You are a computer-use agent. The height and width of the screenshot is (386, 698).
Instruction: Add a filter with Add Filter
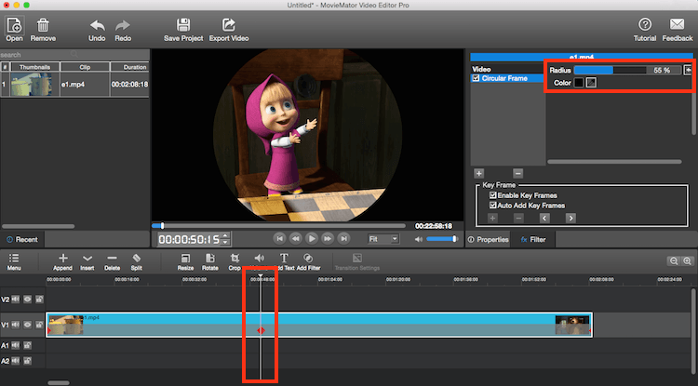coord(308,262)
